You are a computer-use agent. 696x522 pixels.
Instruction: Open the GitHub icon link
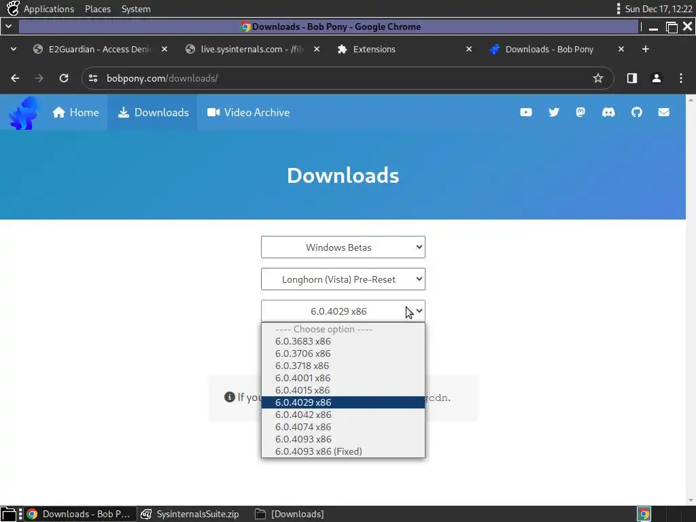(x=636, y=112)
